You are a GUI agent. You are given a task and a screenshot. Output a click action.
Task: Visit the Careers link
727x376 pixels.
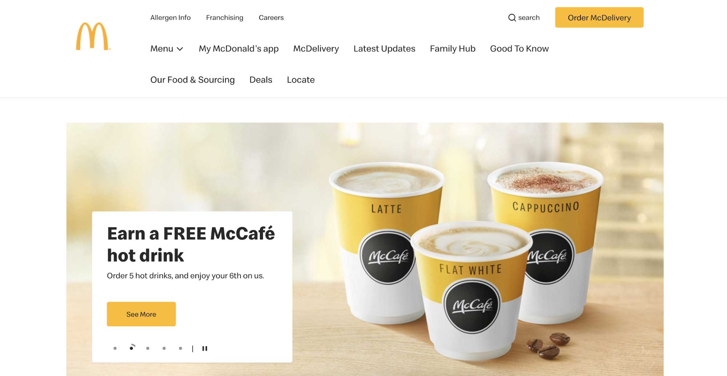271,17
